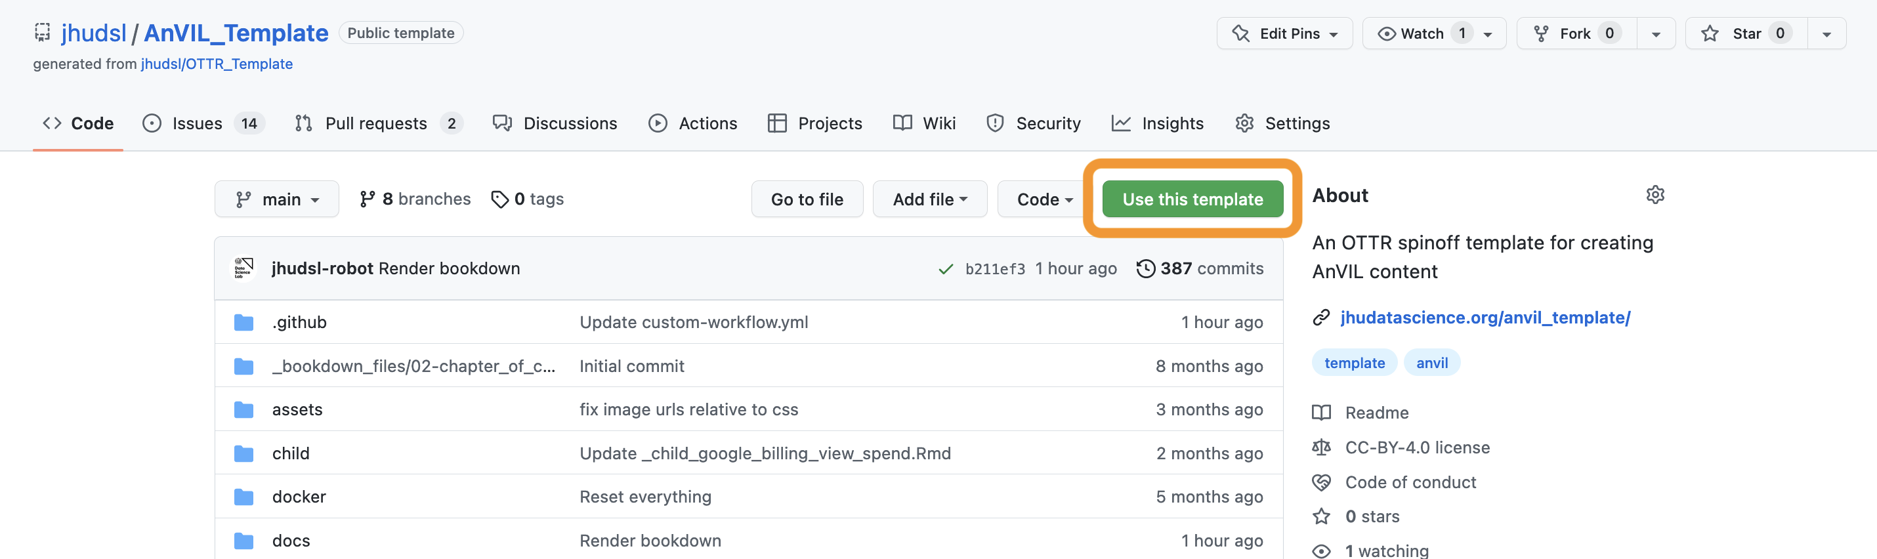
Task: Expand the Star lists dropdown arrow
Action: pos(1826,33)
